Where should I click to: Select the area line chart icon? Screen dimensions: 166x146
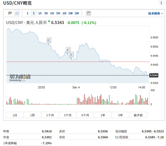point(17,13)
